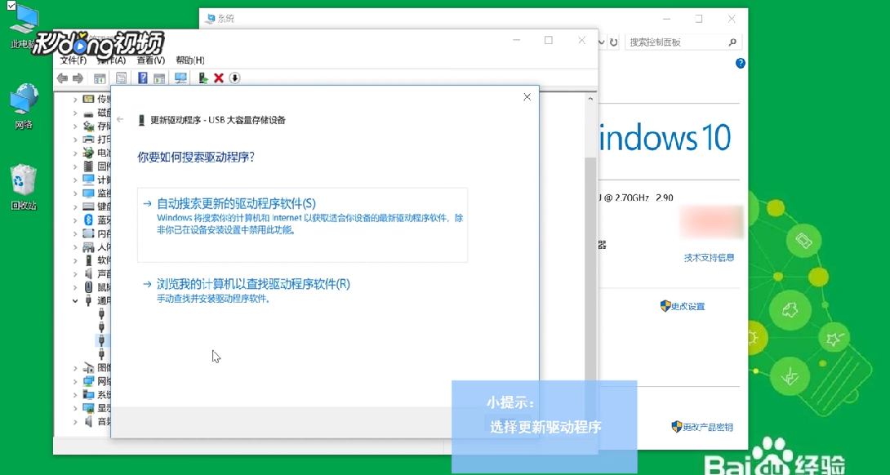Viewport: 890px width, 475px height.
Task: Click the red X uninstall device icon
Action: [219, 78]
